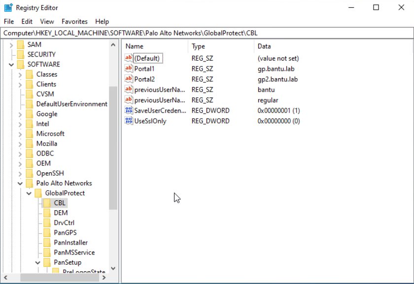Screen dimensions: 414x284
Task: Expand the Intel key
Action: [x=20, y=124]
